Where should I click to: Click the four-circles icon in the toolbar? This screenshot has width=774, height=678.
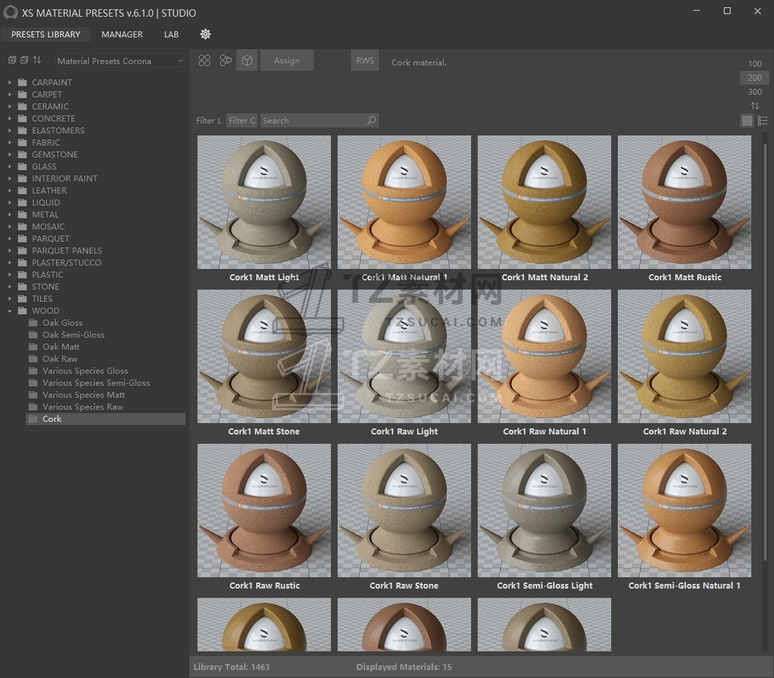204,61
